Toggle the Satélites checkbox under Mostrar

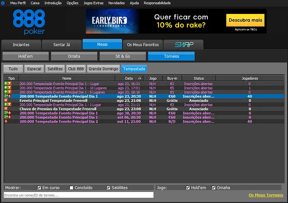[x=108, y=187]
